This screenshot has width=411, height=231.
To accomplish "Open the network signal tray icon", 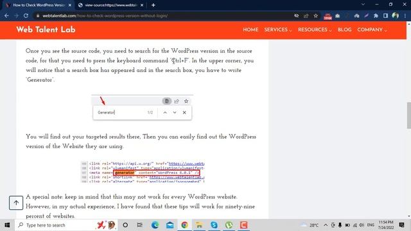I will coord(355,225).
